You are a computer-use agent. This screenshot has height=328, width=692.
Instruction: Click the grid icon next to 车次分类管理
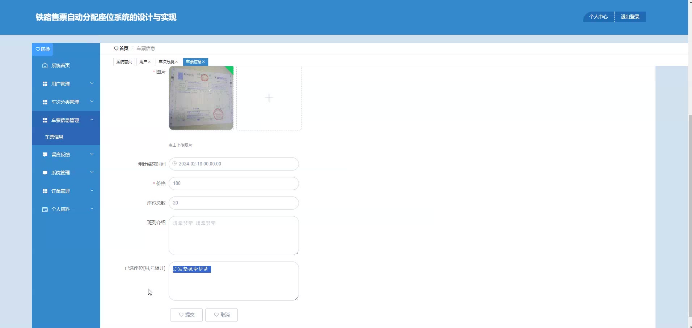click(45, 102)
